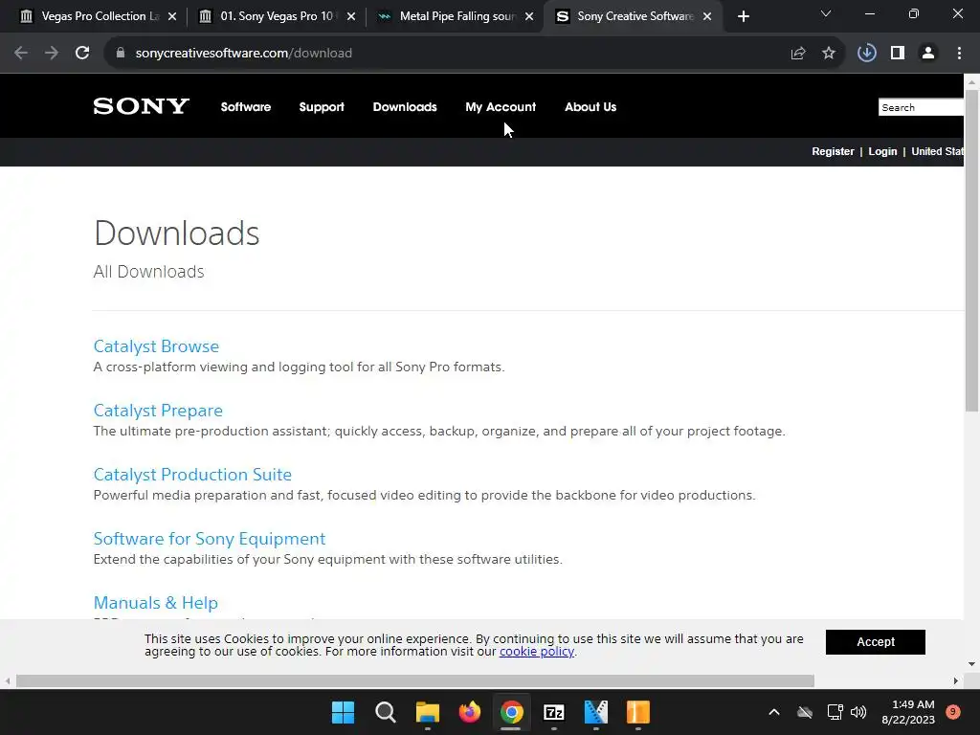
Task: Close the Sony Creative Software tab
Action: [x=707, y=17]
